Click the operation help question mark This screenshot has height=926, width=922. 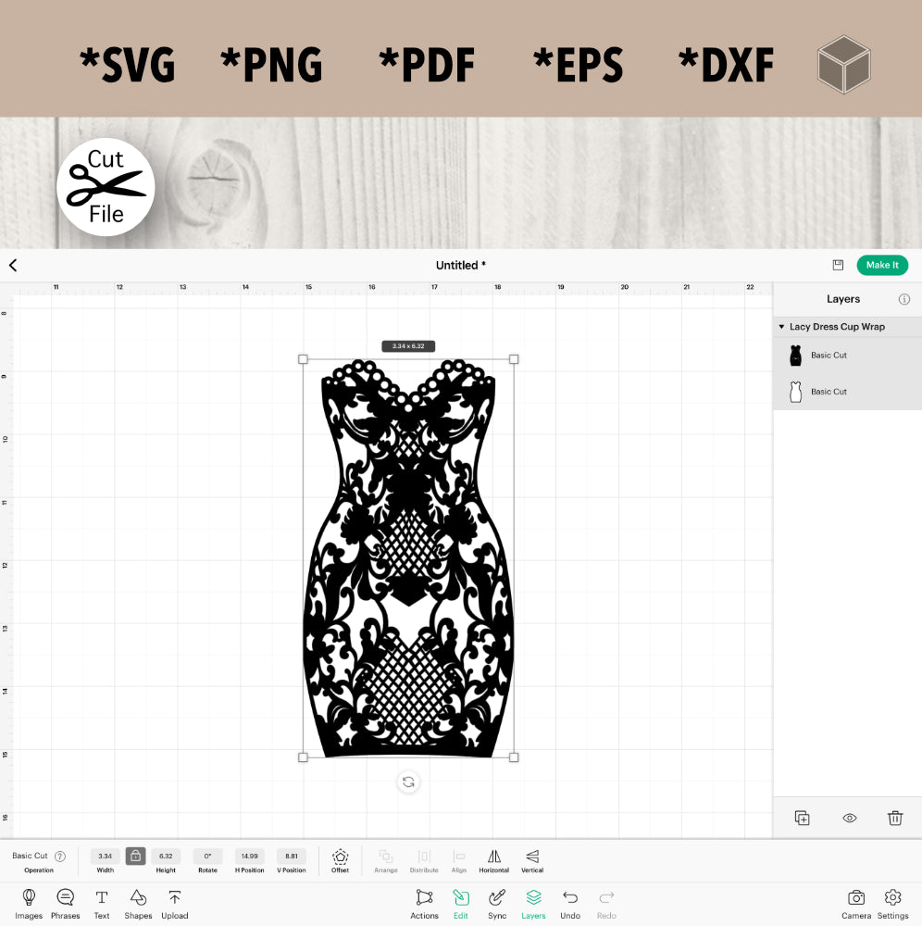[x=59, y=856]
